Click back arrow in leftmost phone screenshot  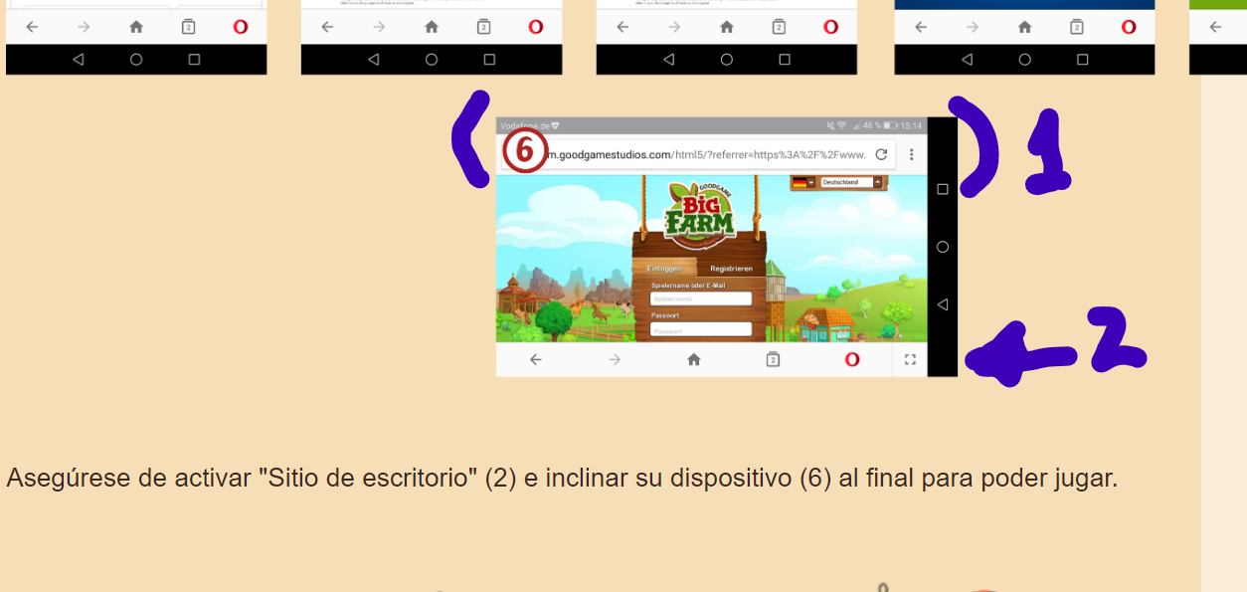coord(32,27)
